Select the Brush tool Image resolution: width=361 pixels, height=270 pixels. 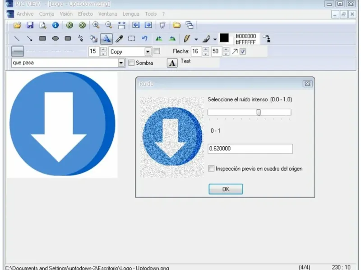[x=206, y=39]
